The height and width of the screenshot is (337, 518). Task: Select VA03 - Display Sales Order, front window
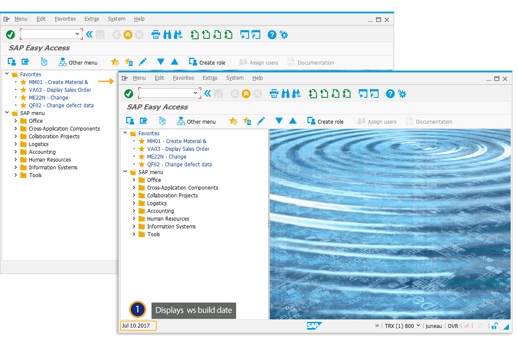click(178, 149)
